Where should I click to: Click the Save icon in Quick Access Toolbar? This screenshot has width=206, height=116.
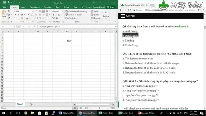pos(5,2)
